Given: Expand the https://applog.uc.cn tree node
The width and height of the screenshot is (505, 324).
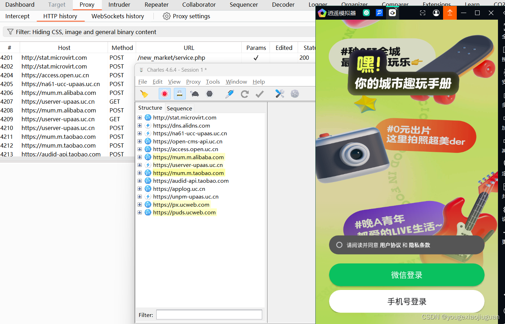Looking at the screenshot, I should tap(140, 189).
